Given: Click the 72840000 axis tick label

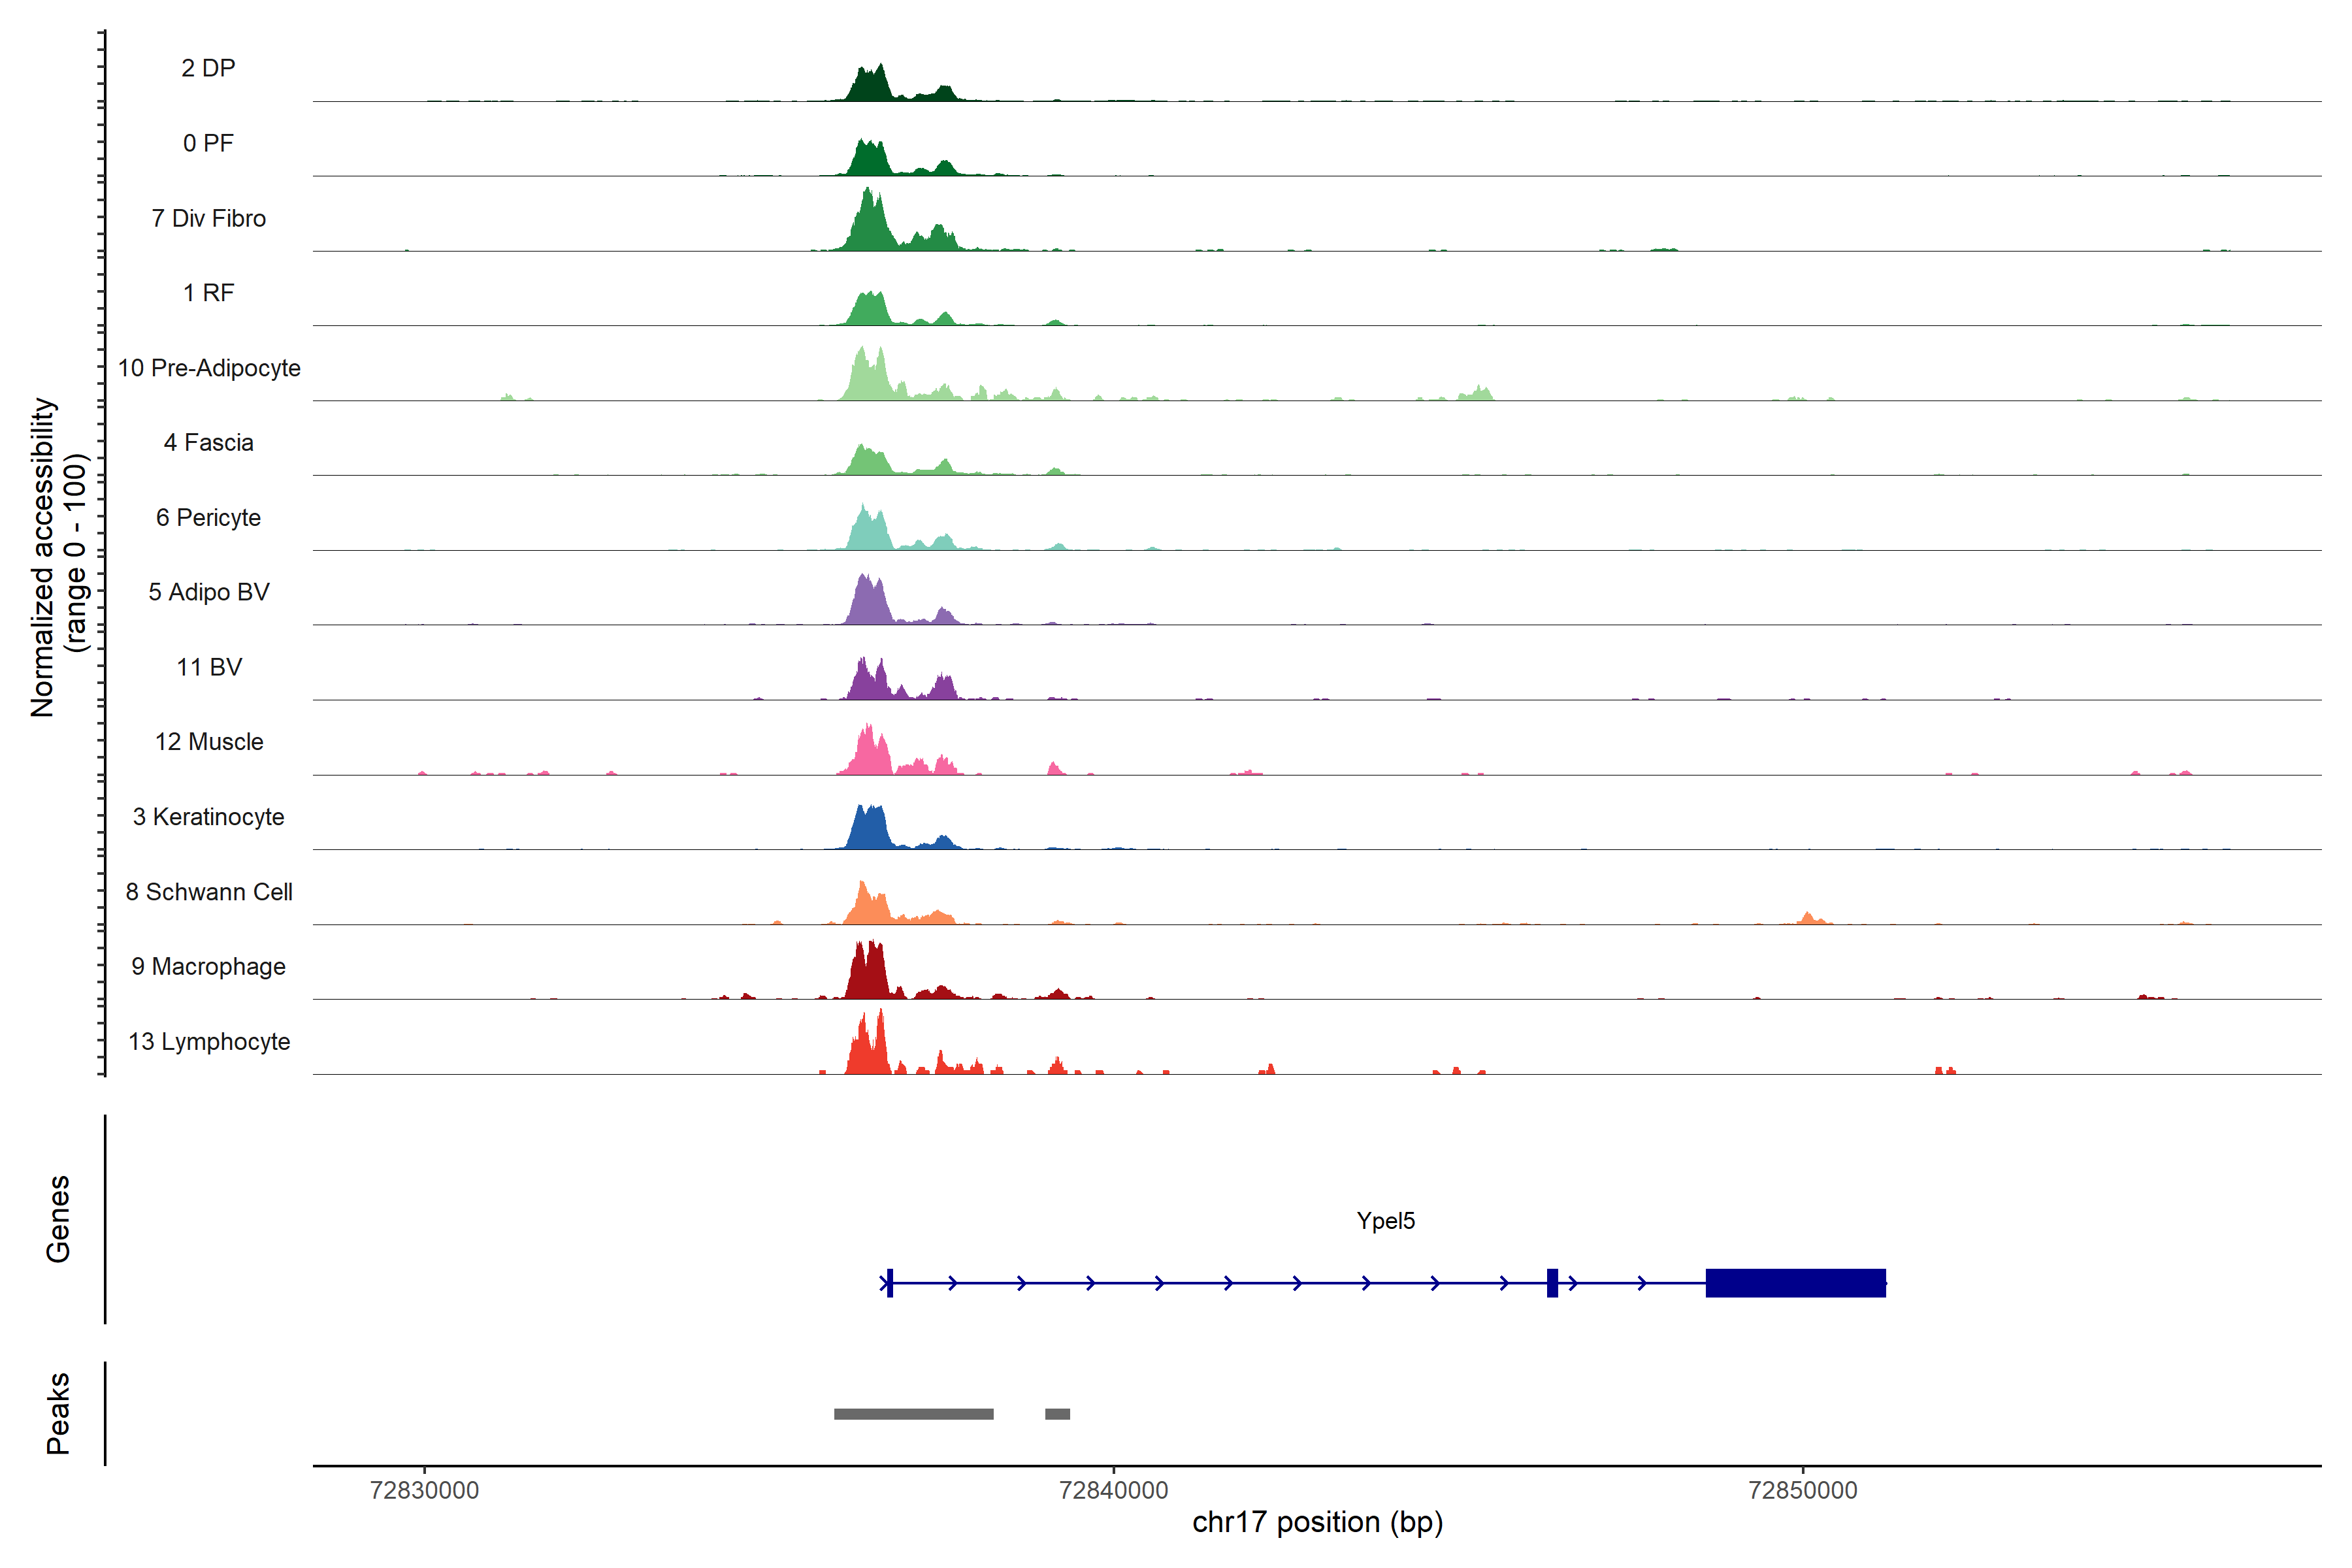Looking at the screenshot, I should point(1113,1490).
